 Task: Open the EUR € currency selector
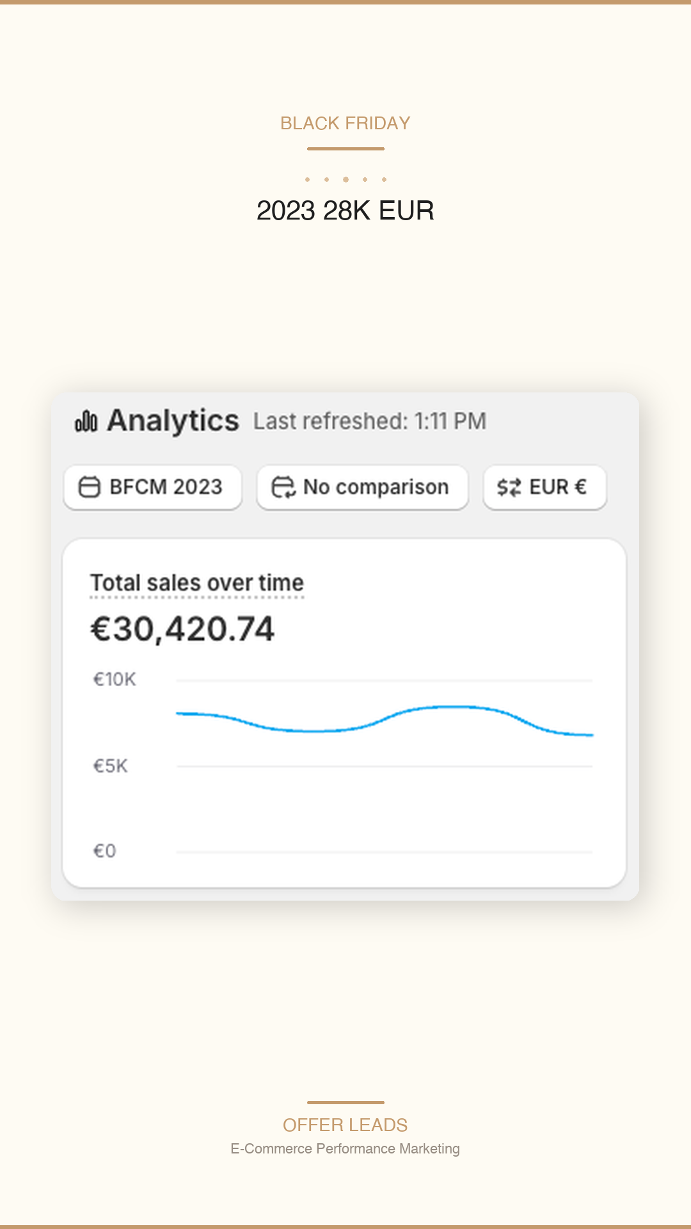(544, 487)
